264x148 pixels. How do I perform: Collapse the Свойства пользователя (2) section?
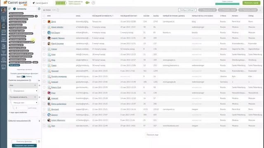pyautogui.click(x=39, y=81)
